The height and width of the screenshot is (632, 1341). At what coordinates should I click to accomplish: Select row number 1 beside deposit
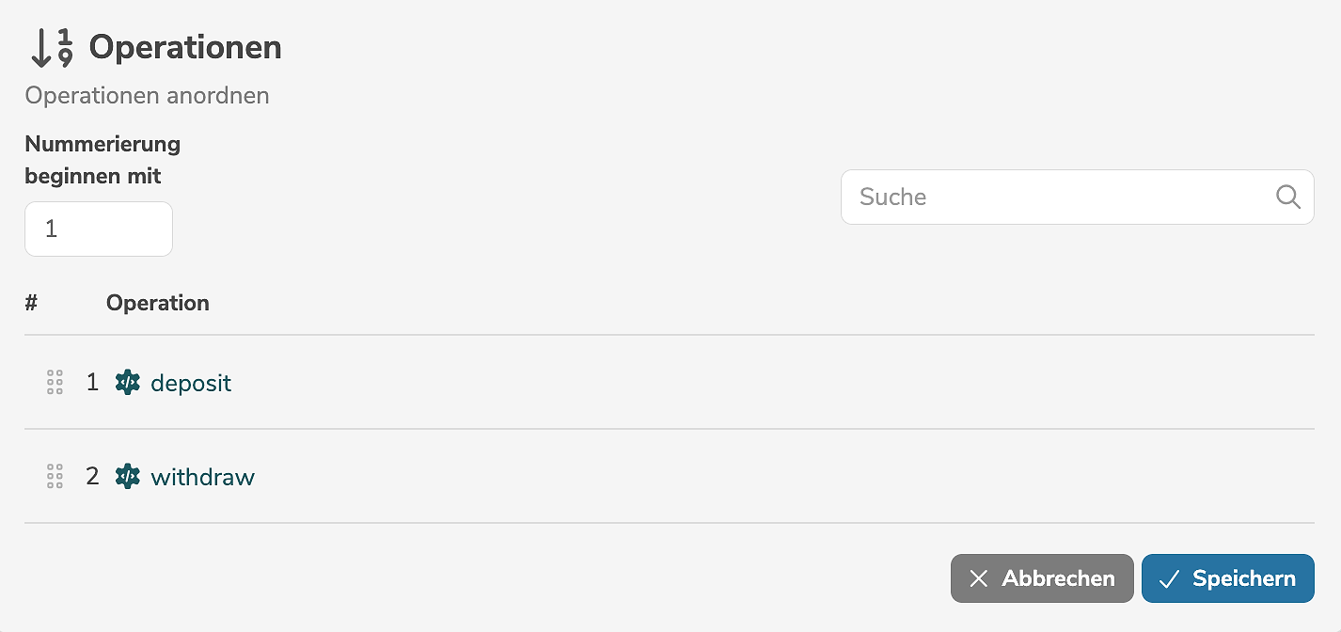click(x=92, y=383)
